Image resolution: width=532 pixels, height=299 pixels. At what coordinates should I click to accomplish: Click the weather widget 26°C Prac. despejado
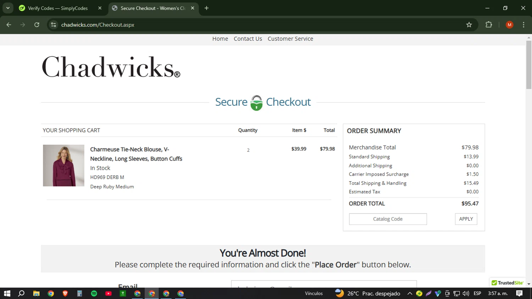point(368,293)
